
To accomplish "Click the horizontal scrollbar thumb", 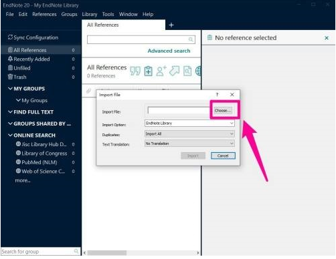I will (x=107, y=253).
